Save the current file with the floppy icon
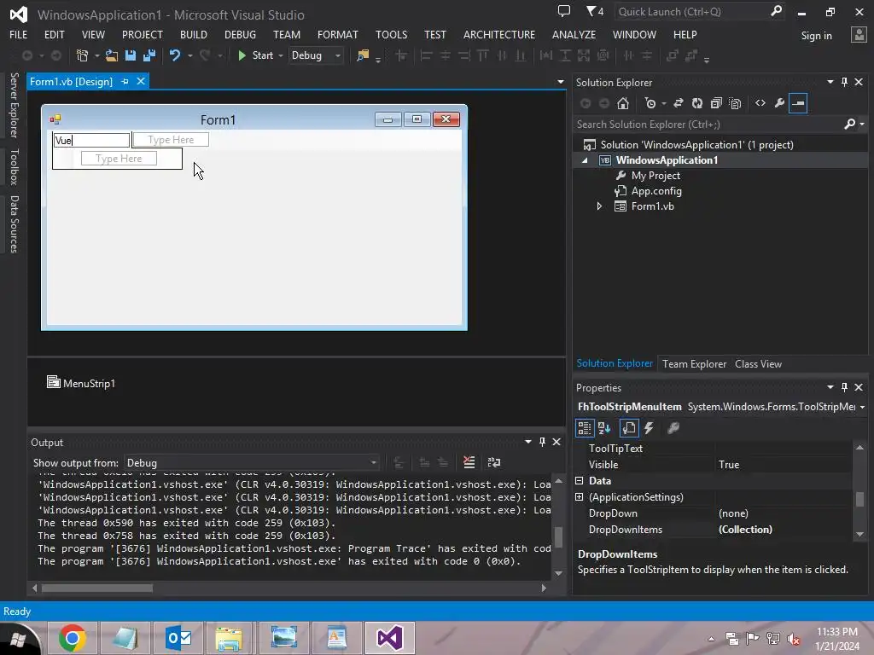Viewport: 874px width, 655px height. click(131, 55)
